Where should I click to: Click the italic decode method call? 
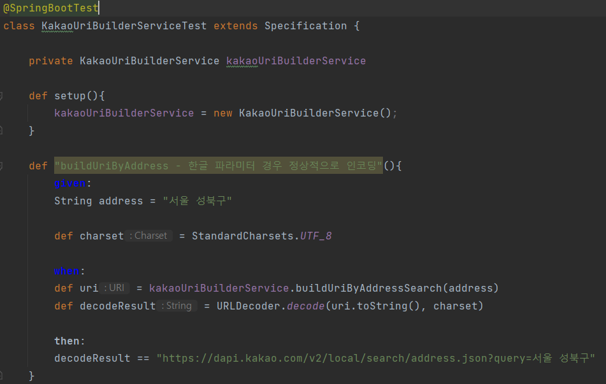click(x=305, y=306)
